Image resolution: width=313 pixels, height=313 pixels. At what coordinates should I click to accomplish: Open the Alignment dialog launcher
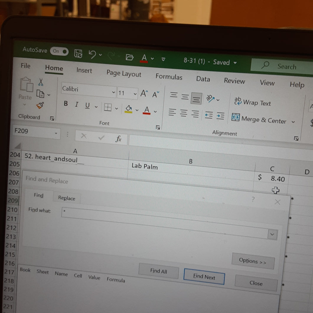(296, 138)
